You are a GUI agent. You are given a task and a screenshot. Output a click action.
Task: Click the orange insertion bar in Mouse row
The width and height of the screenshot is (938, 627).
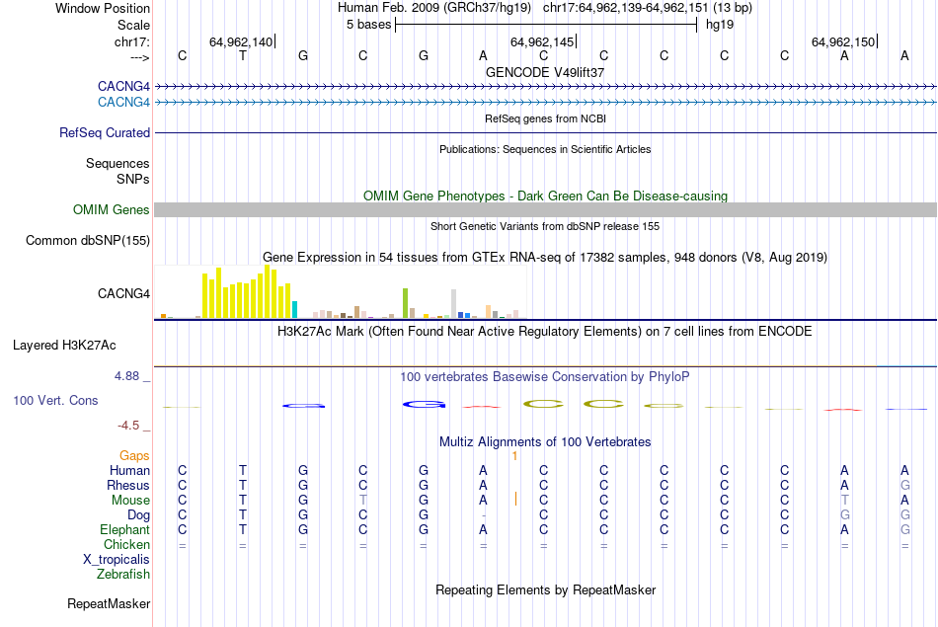pyautogui.click(x=515, y=499)
